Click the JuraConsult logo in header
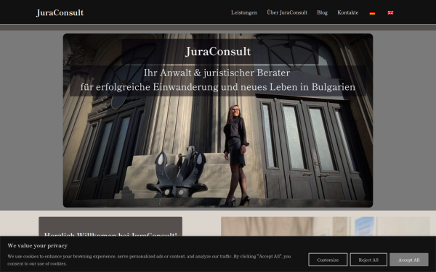Image resolution: width=436 pixels, height=272 pixels. pos(60,13)
